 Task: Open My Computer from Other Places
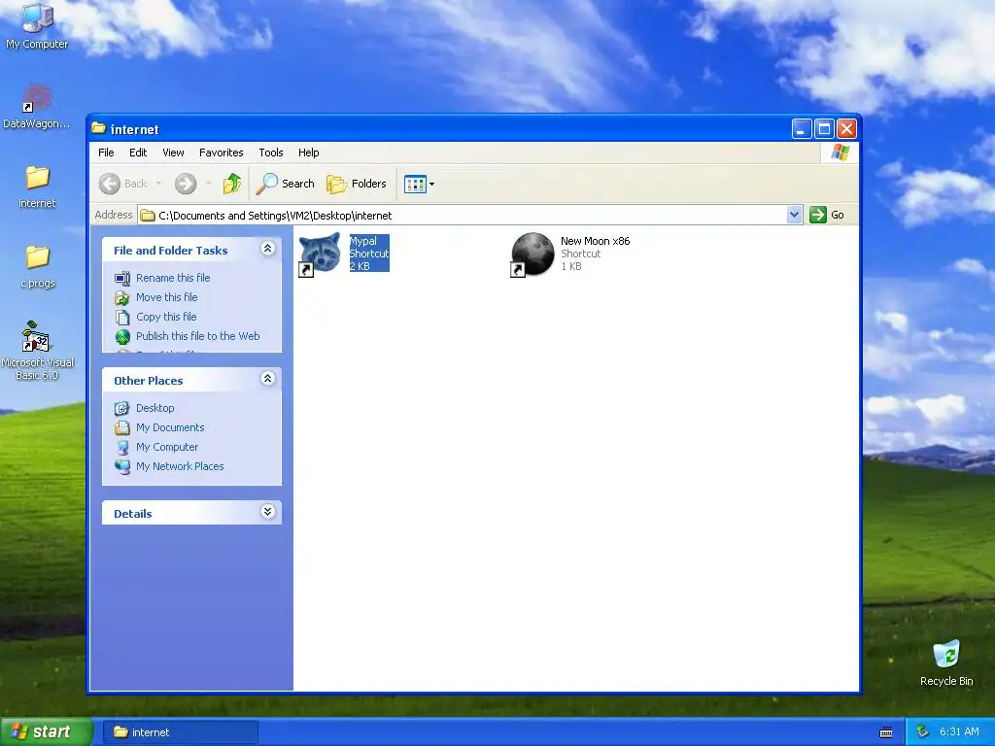pyautogui.click(x=167, y=447)
